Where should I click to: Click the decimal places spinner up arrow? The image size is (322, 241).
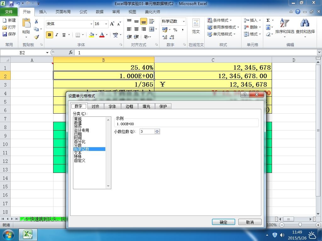pyautogui.click(x=157, y=130)
